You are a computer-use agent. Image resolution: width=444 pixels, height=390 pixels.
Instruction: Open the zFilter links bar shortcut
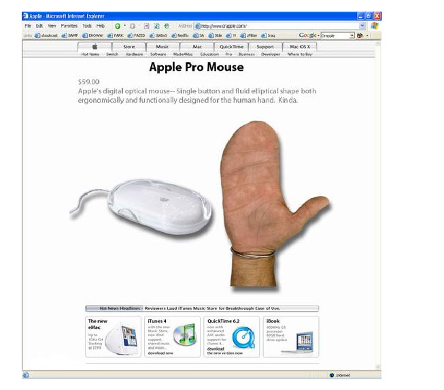tap(249, 35)
